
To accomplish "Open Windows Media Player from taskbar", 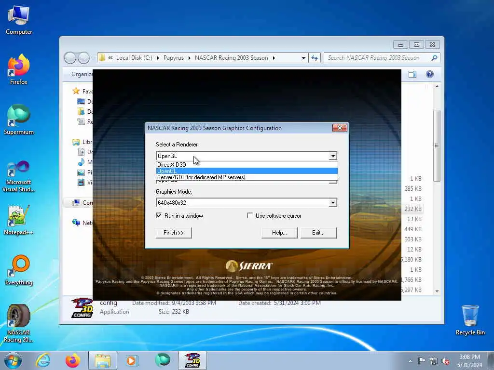I will 131,360.
